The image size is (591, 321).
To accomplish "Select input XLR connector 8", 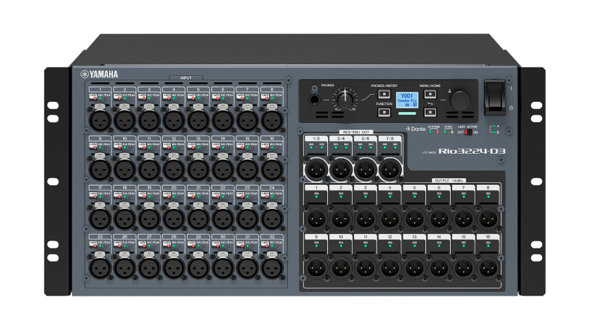I will pyautogui.click(x=271, y=120).
